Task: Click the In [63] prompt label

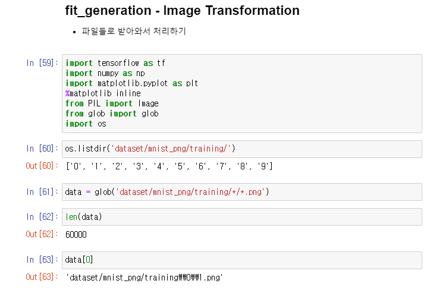Action: [x=42, y=260]
